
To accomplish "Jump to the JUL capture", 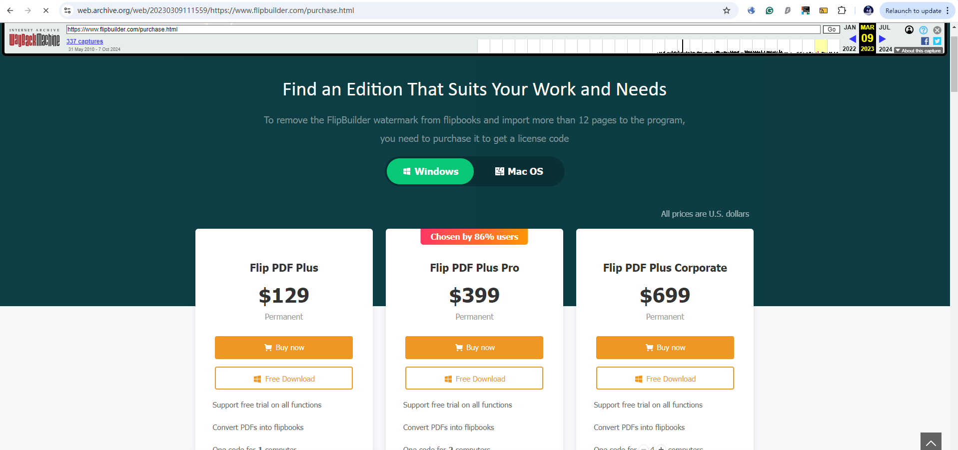I will coord(885,27).
